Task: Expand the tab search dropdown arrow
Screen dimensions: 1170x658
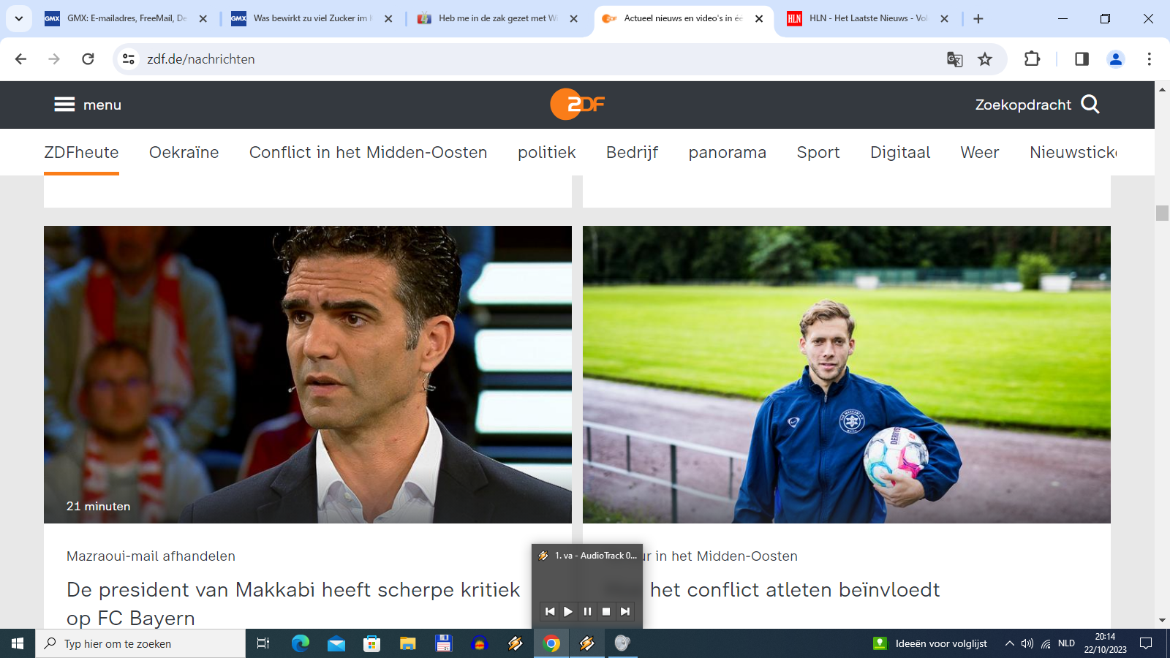Action: point(19,18)
